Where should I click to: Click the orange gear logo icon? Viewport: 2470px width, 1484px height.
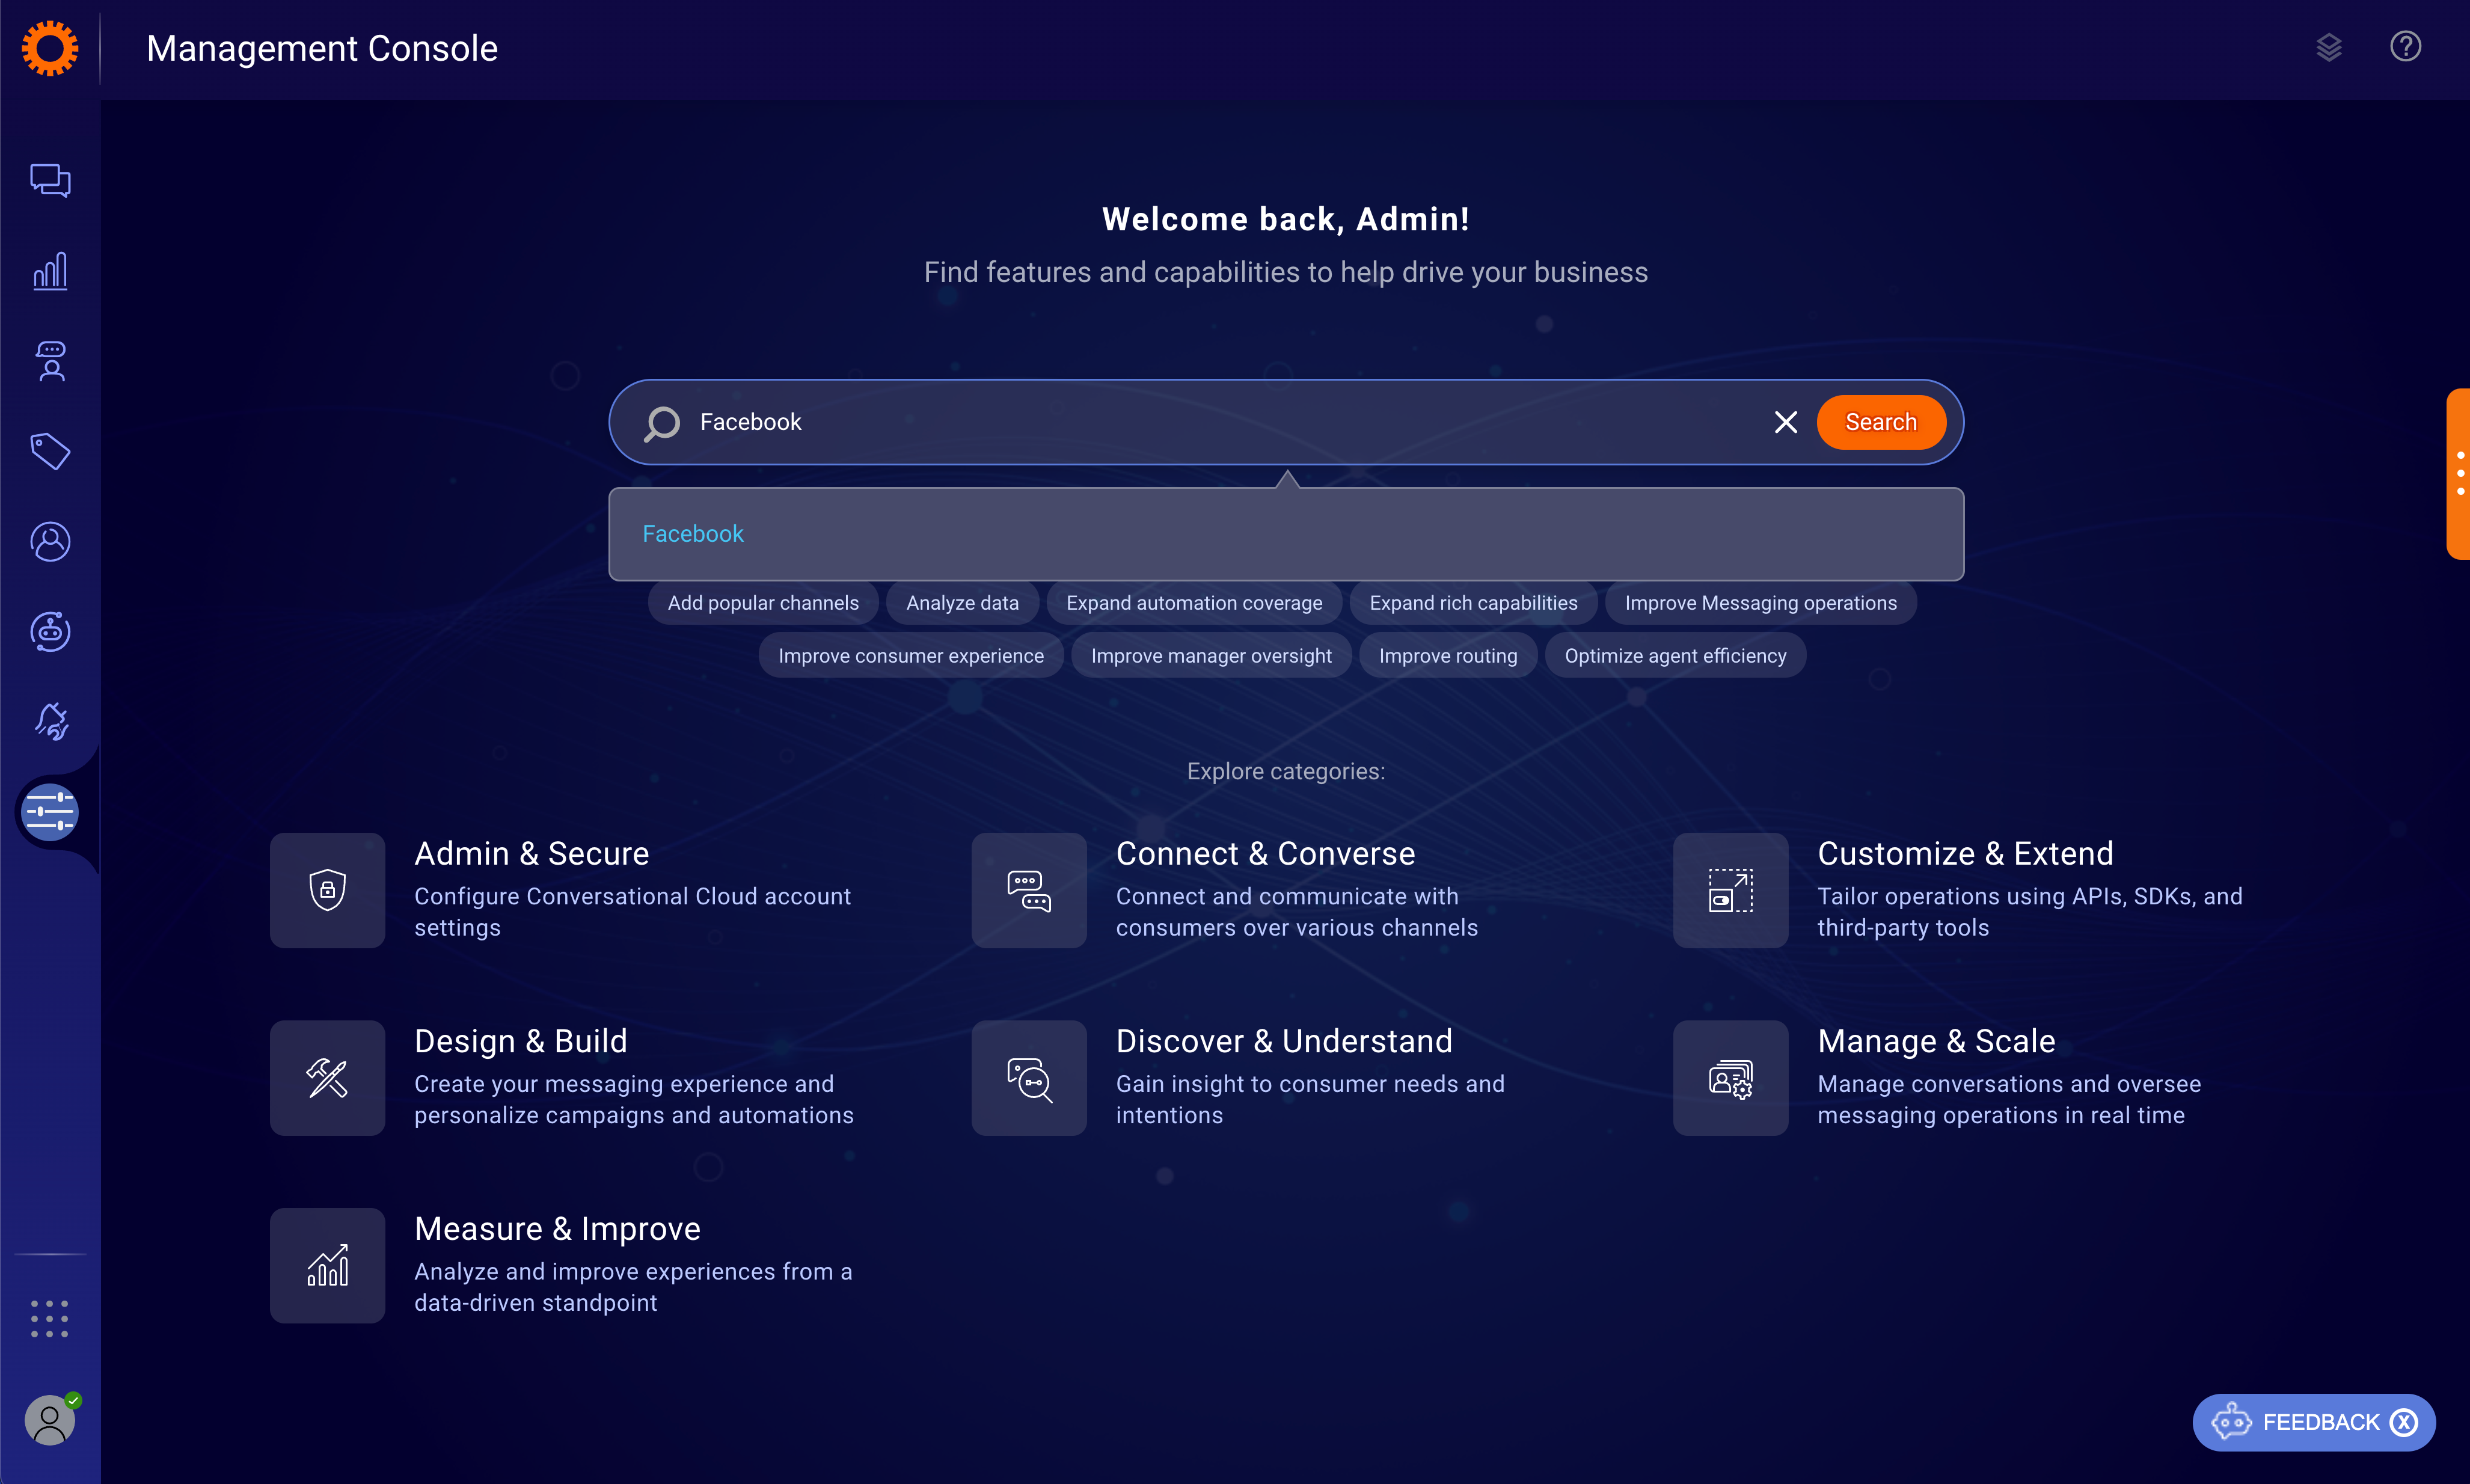[50, 48]
